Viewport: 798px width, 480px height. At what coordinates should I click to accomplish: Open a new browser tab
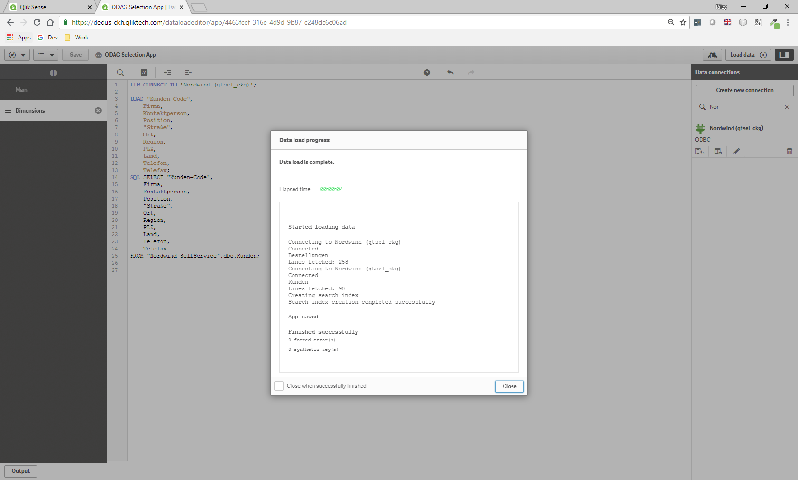(x=199, y=7)
